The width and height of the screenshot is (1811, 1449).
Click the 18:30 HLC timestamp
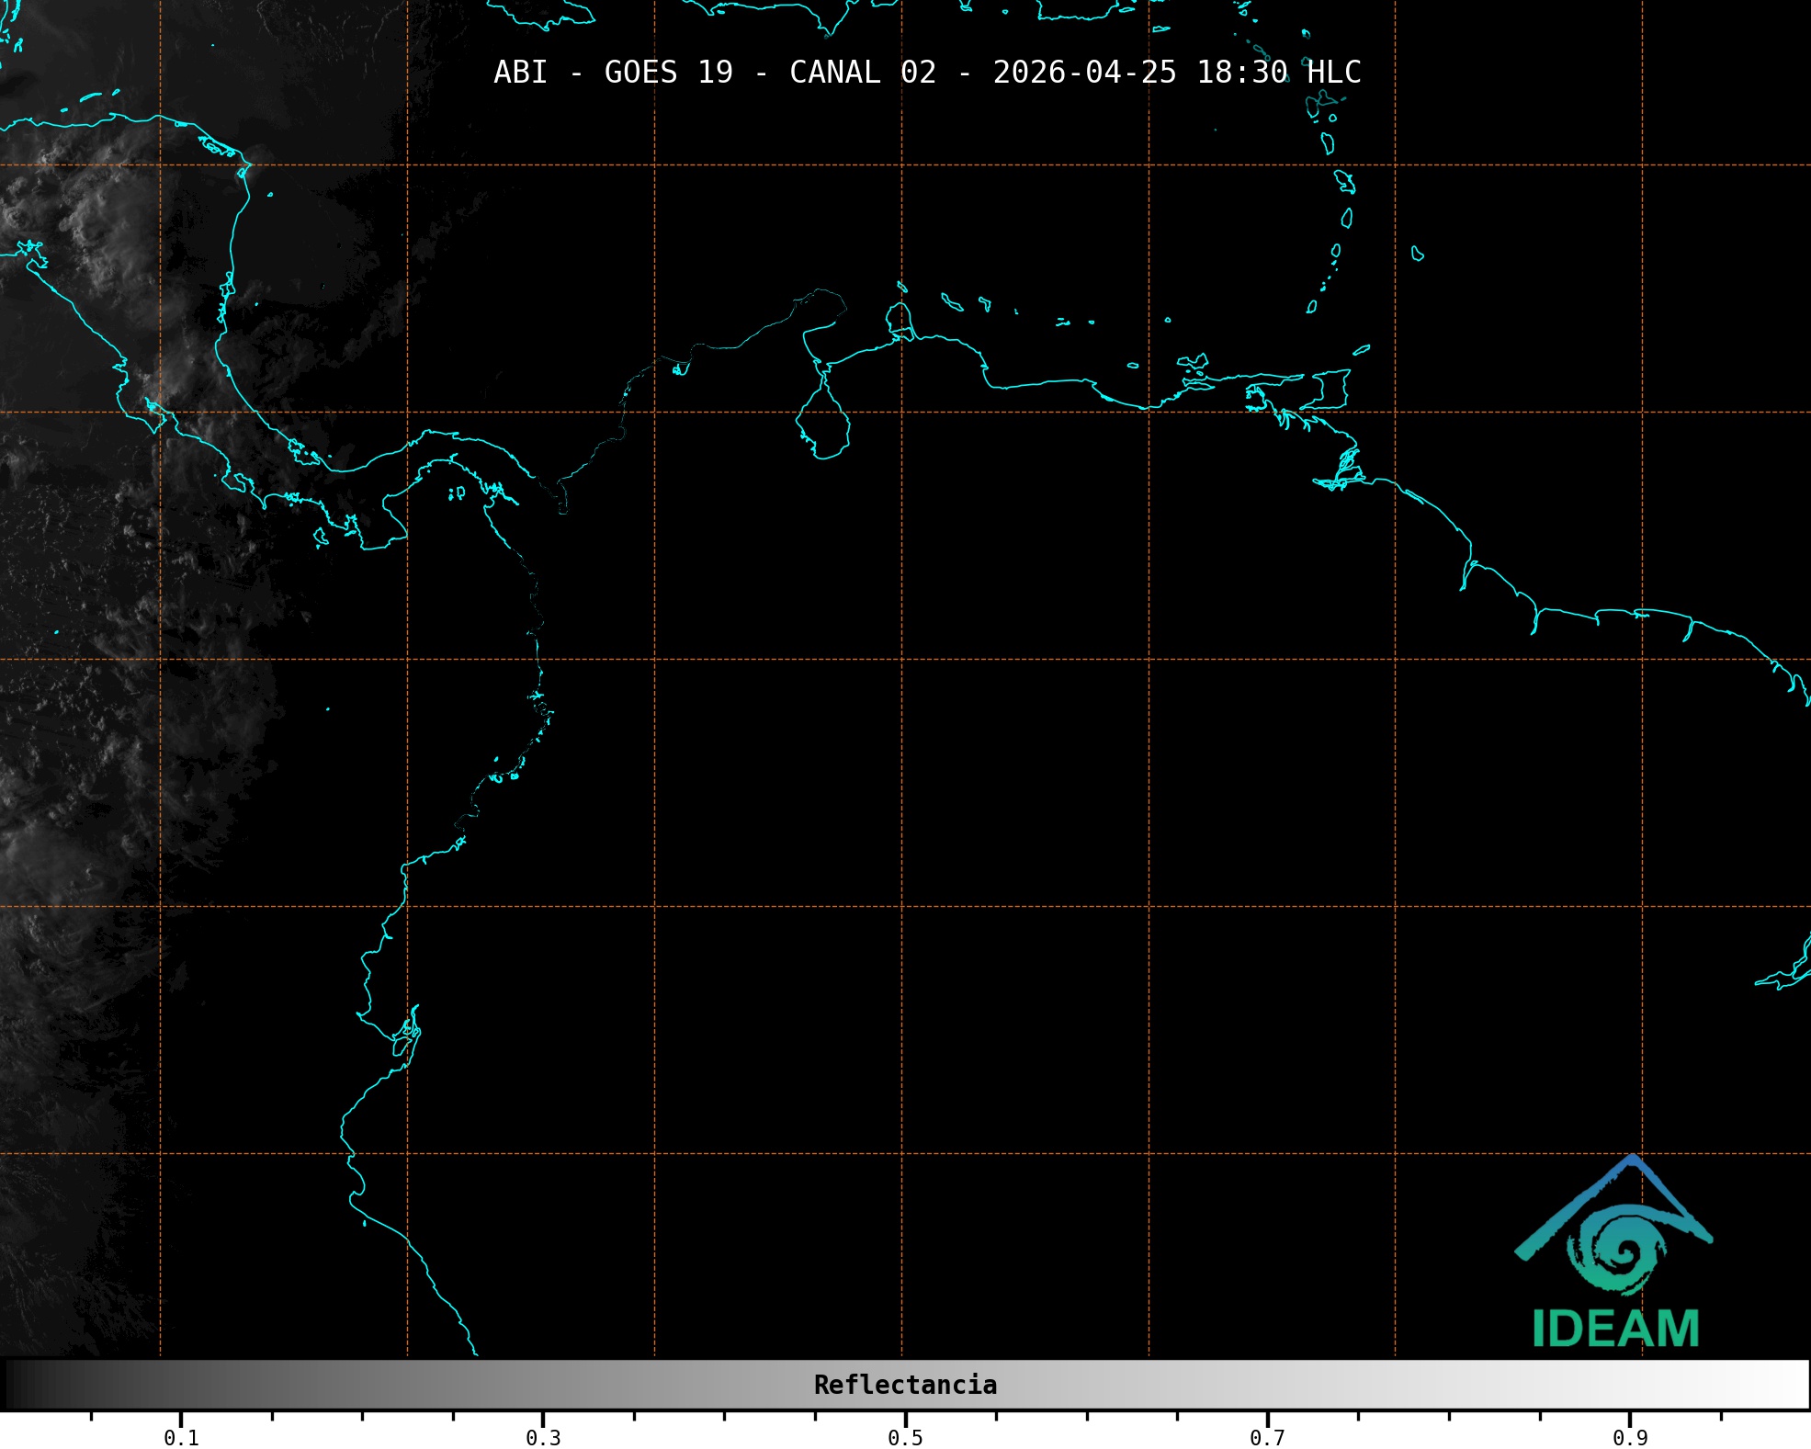tap(1278, 72)
